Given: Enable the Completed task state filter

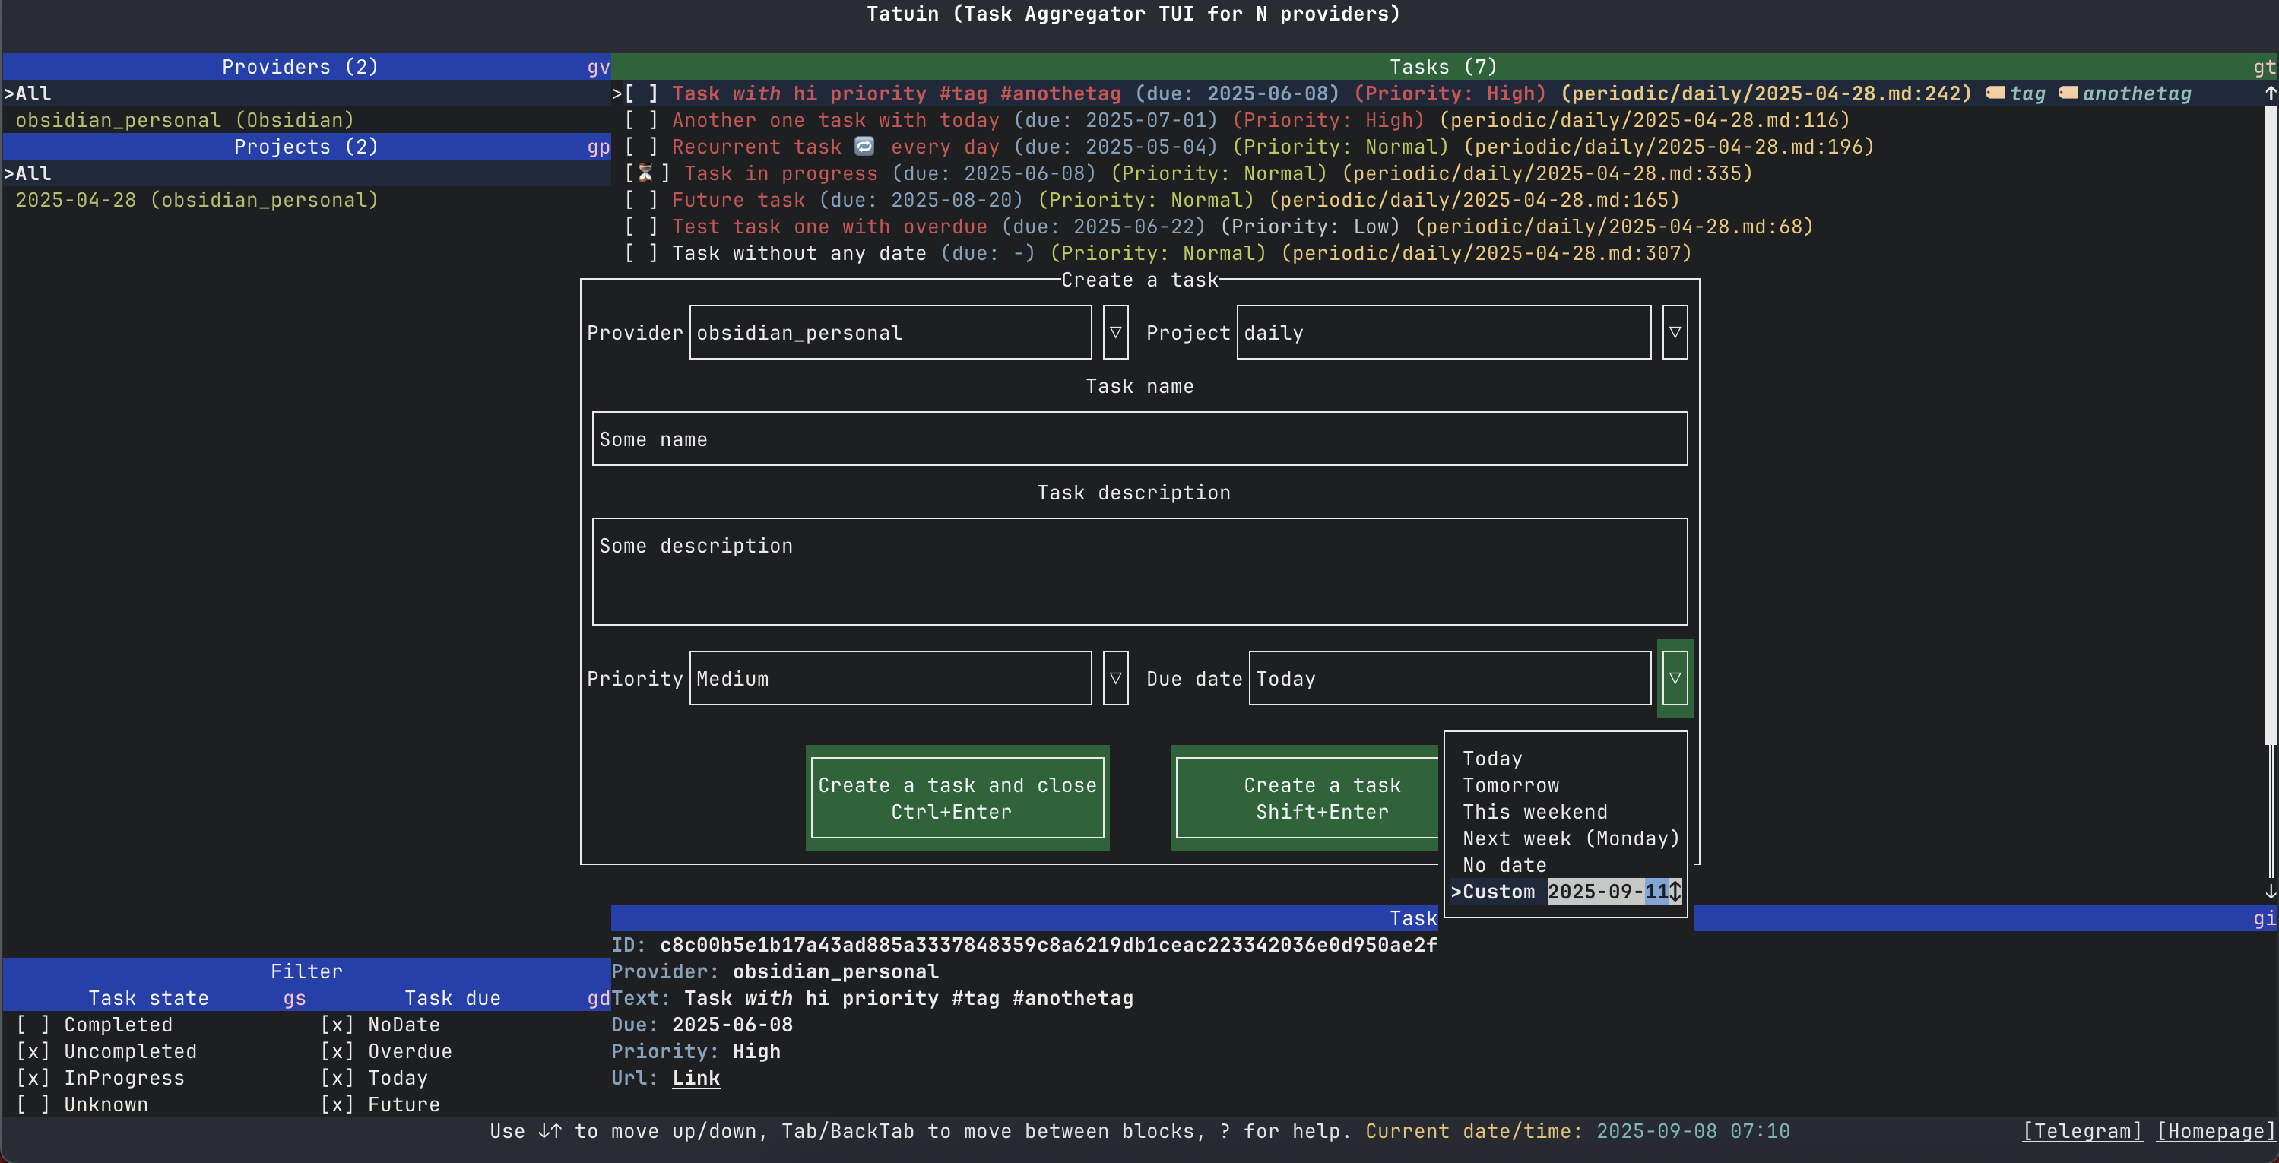Looking at the screenshot, I should tap(33, 1024).
